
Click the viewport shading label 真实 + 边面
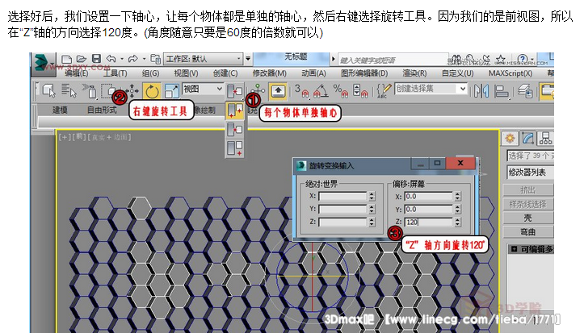pyautogui.click(x=109, y=137)
